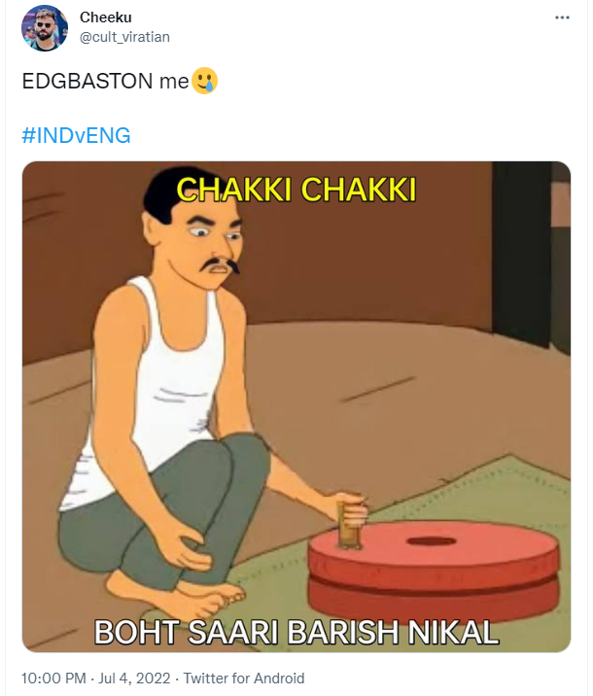This screenshot has height=696, width=593.
Task: Open the #INDvENG hashtag
Action: (77, 135)
